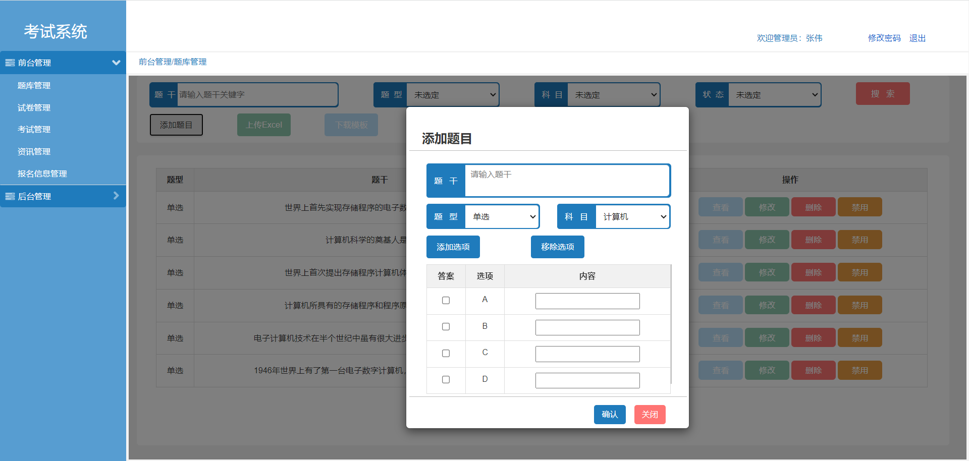Click the 添加选项 button

(x=453, y=247)
